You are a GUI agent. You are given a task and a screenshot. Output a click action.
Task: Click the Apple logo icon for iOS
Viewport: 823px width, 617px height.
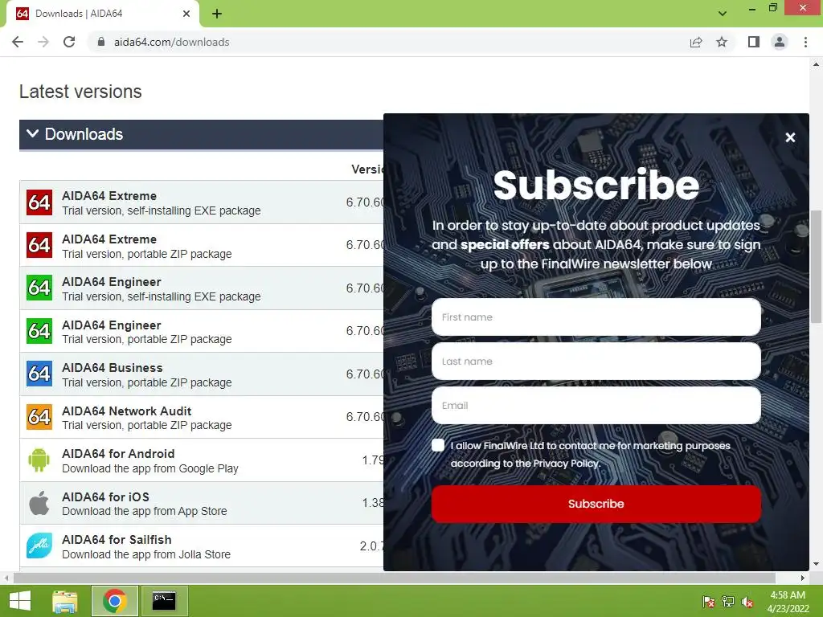39,503
